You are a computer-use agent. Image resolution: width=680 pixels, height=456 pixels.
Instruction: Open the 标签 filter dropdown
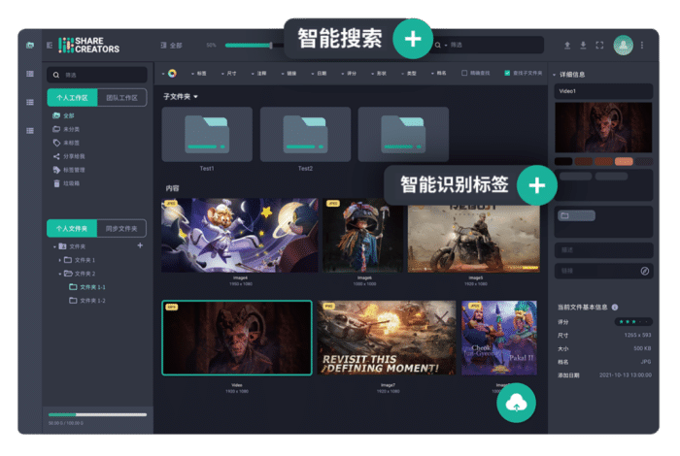coord(199,73)
